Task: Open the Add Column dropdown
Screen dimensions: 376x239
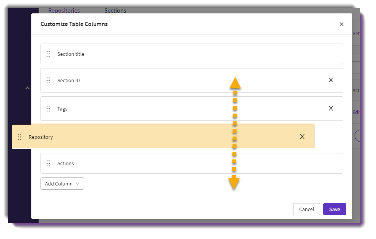Action: click(x=62, y=184)
